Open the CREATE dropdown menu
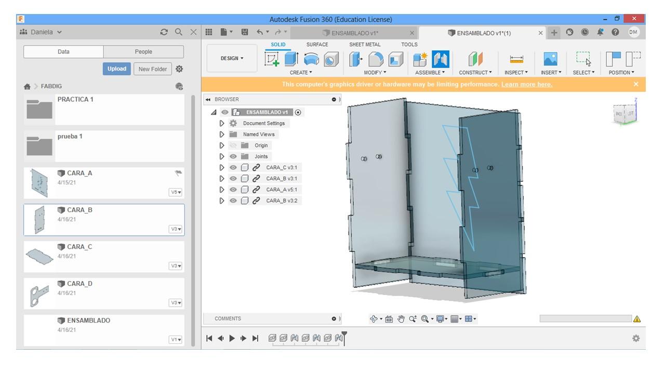 point(301,73)
